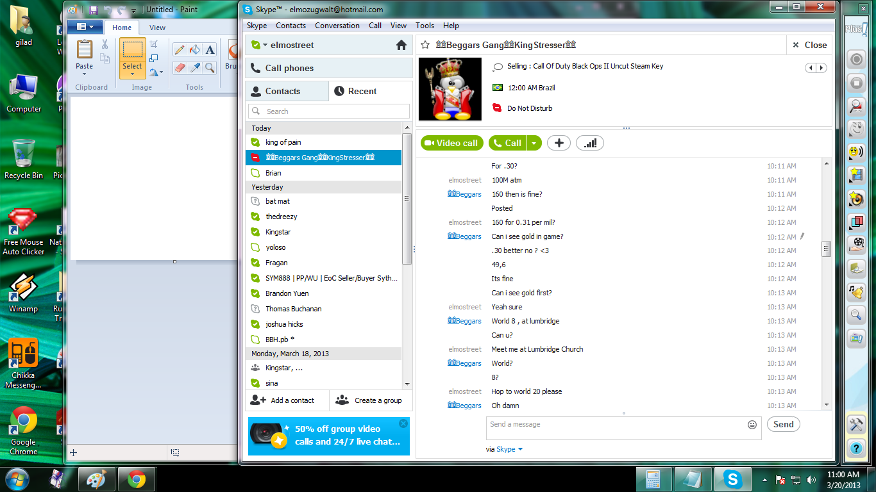Click the stop button in Plus! sidebar
876x492 pixels.
(x=856, y=83)
